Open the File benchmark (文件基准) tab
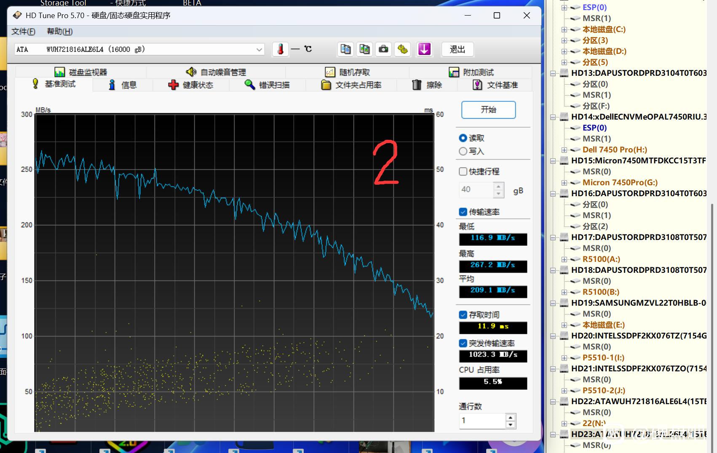Screen dimensions: 717x453 point(495,85)
